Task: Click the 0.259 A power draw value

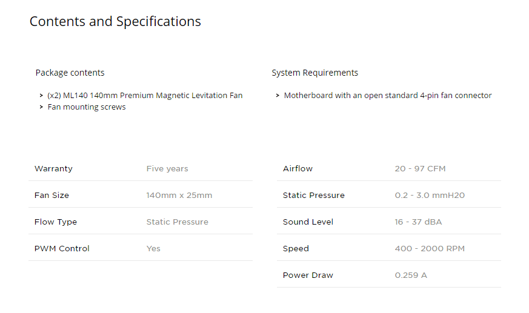Action: tap(411, 275)
